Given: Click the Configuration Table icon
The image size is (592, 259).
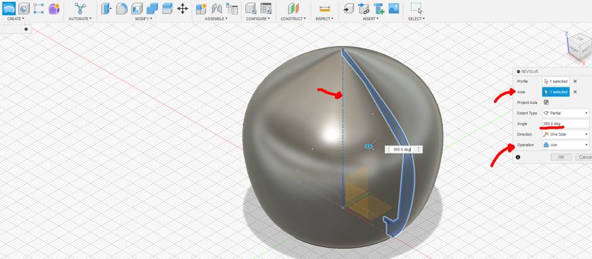Looking at the screenshot, I should [266, 8].
